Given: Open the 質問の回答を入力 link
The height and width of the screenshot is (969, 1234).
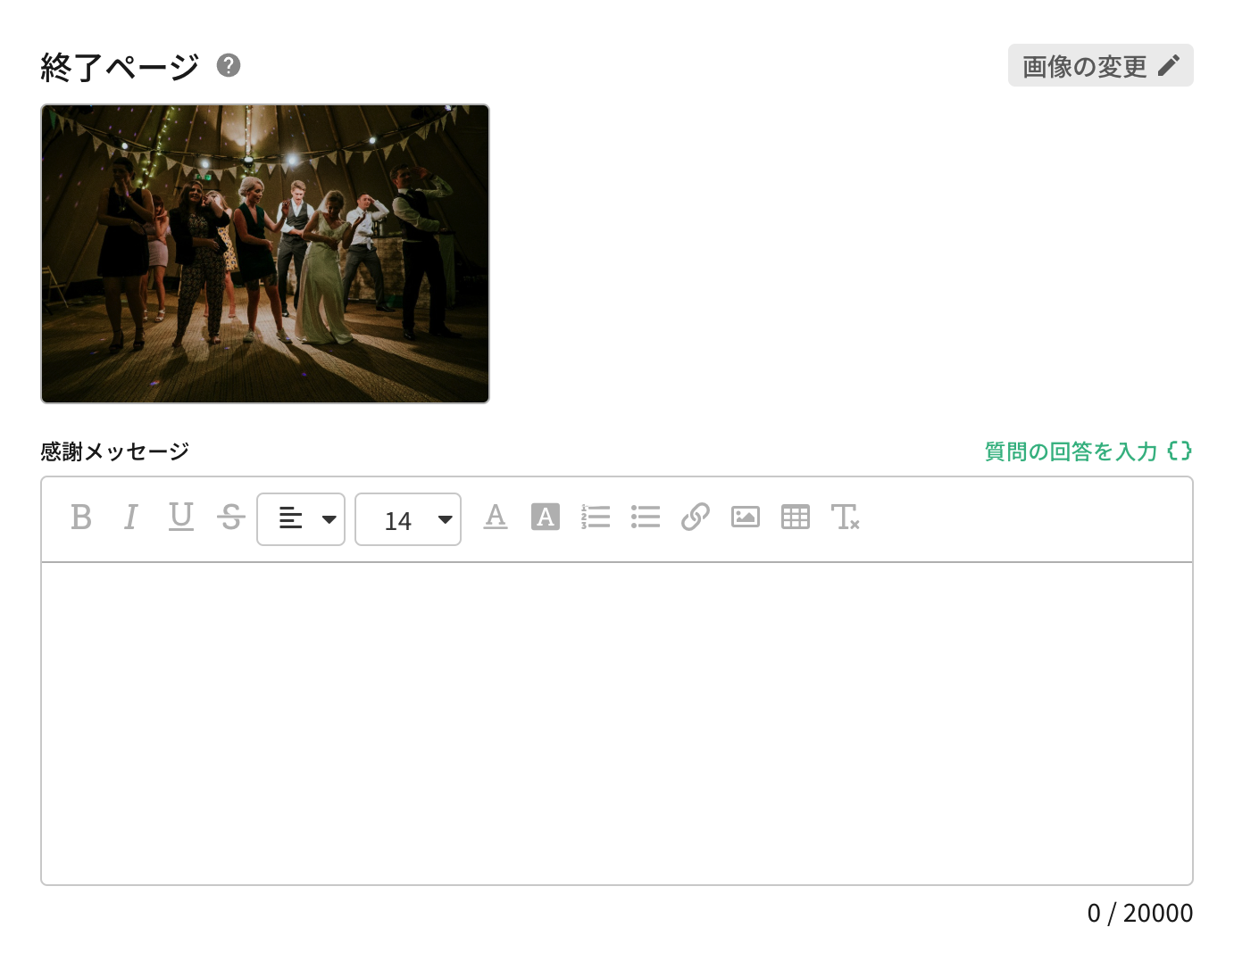Looking at the screenshot, I should click(x=1088, y=451).
